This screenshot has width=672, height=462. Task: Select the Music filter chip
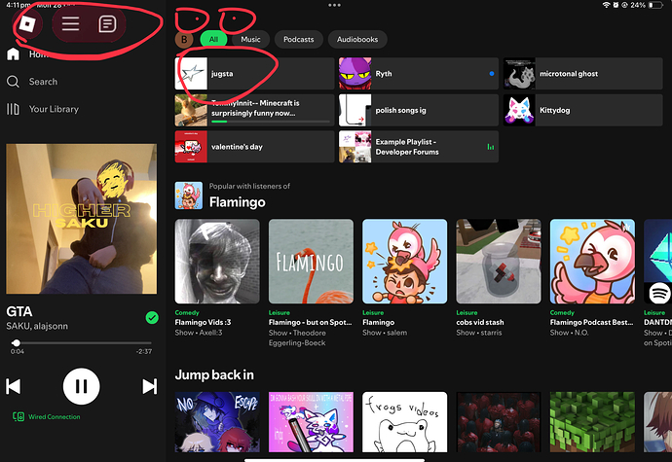tap(250, 40)
